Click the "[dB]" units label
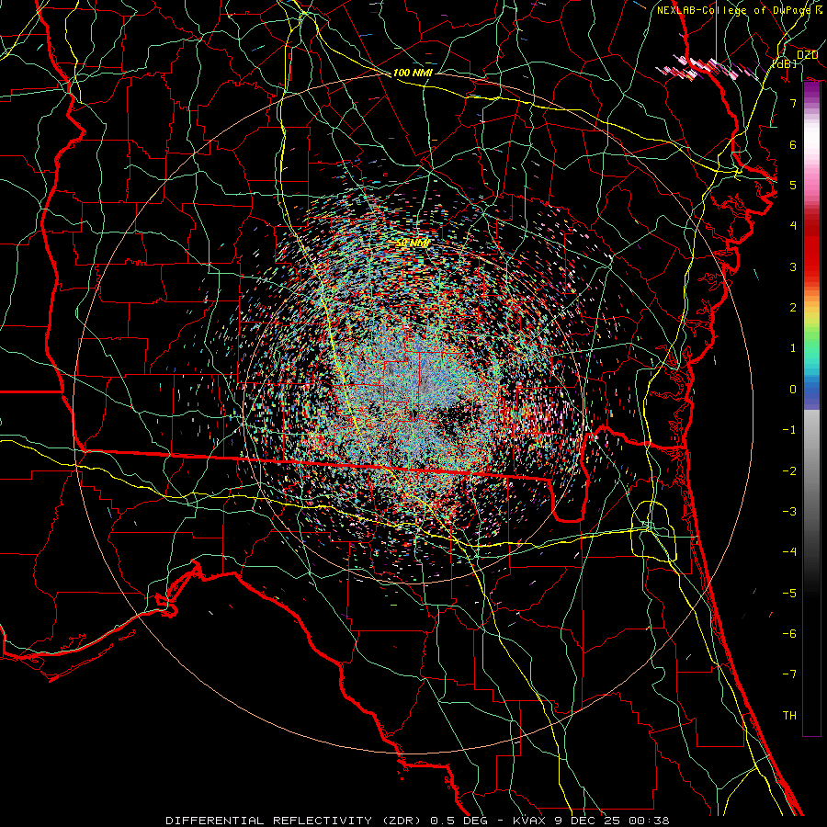Image resolution: width=827 pixels, height=827 pixels. click(x=785, y=63)
